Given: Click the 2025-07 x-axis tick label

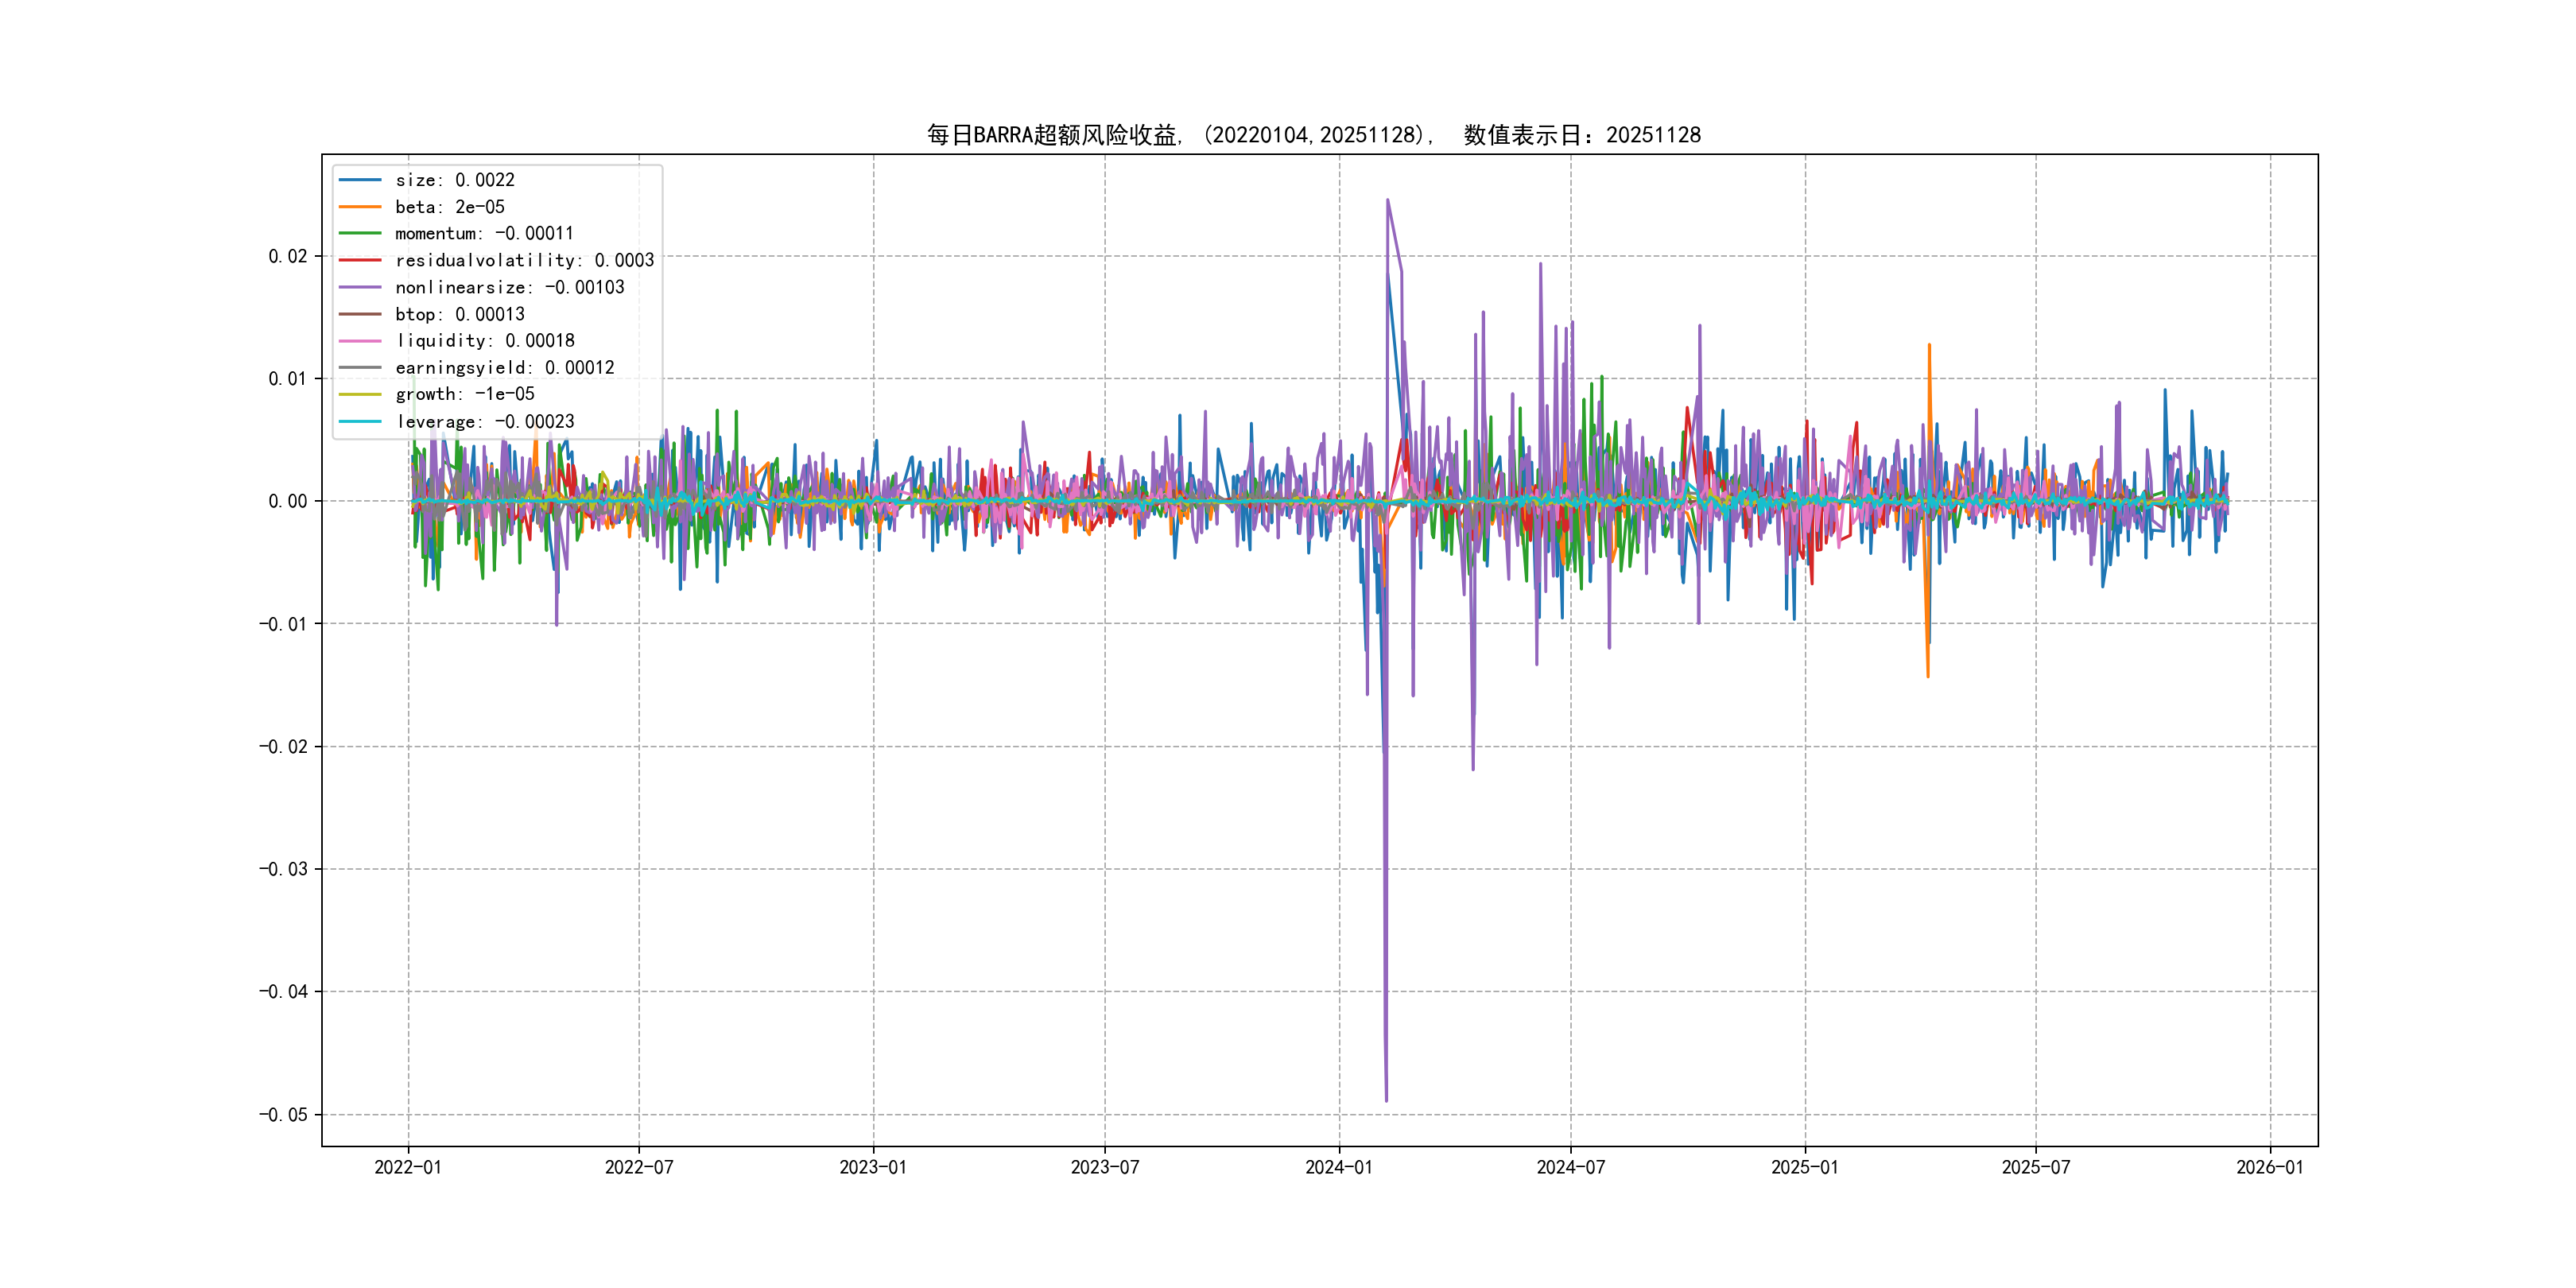Looking at the screenshot, I should tap(2035, 1167).
